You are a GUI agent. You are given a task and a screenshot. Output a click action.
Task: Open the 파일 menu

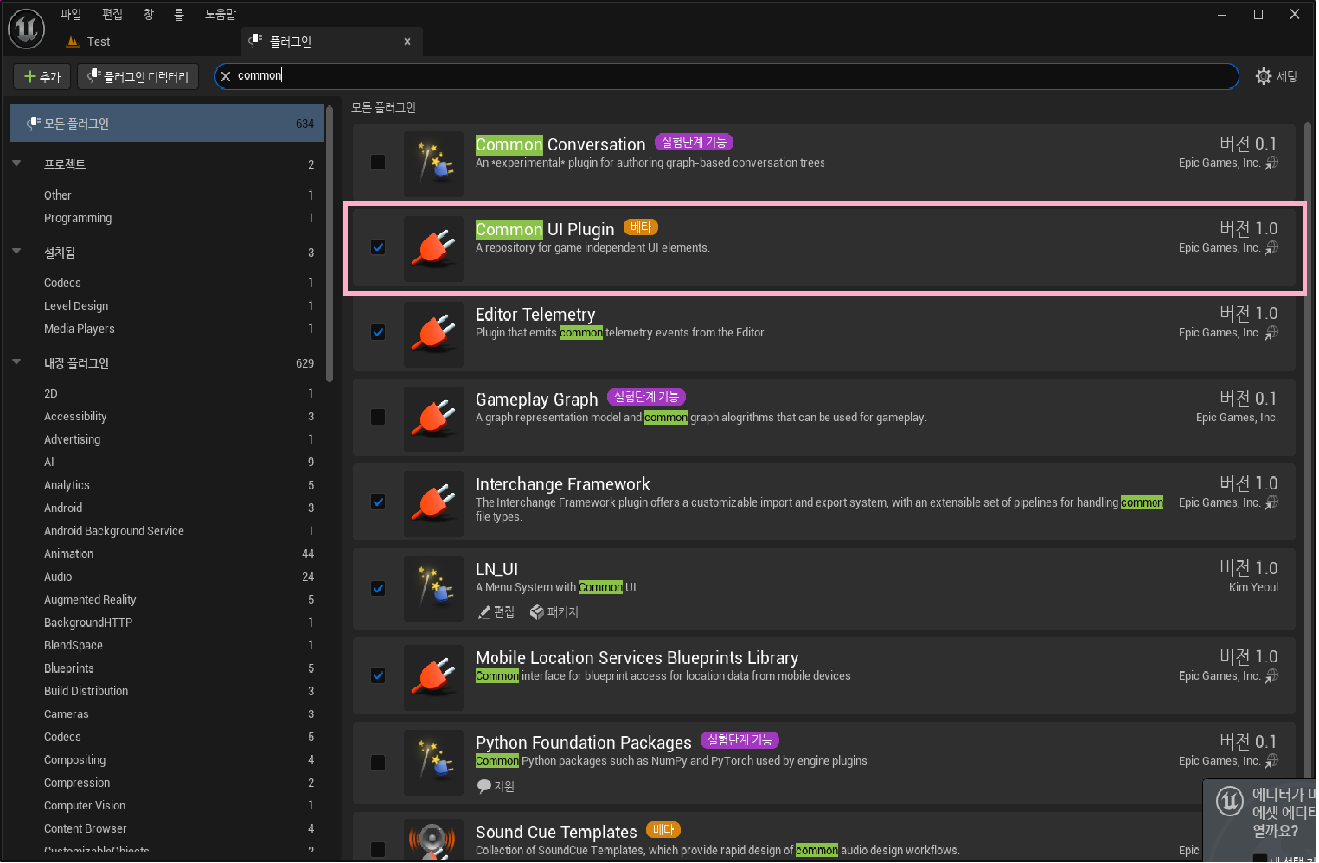[70, 14]
